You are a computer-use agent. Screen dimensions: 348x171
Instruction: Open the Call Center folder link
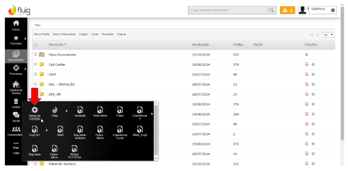pyautogui.click(x=57, y=65)
